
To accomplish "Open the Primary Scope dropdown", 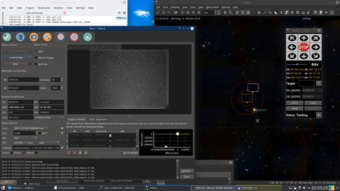I will point(49,117).
